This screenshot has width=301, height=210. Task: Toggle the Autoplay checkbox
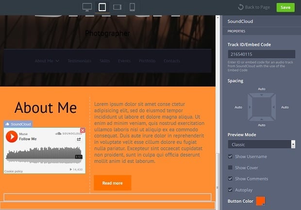click(x=231, y=190)
